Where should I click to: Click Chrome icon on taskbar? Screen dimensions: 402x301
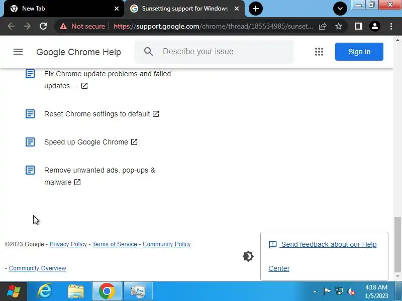coord(107,291)
